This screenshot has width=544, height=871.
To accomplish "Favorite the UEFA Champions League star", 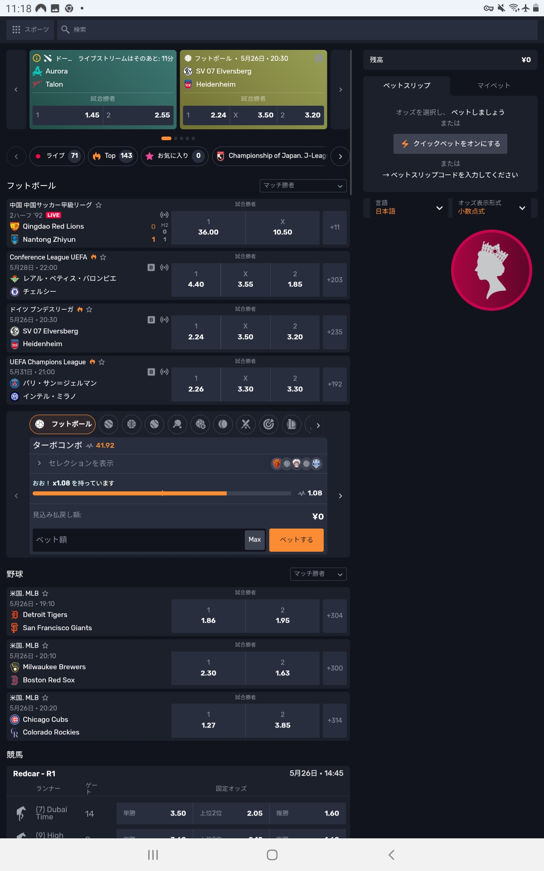I will (102, 362).
